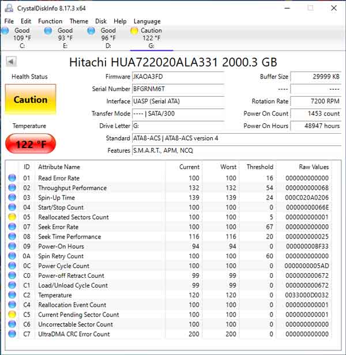Click the status orb for Power-off Retract Count
Image resolution: width=346 pixels, height=355 pixels.
coord(12,275)
